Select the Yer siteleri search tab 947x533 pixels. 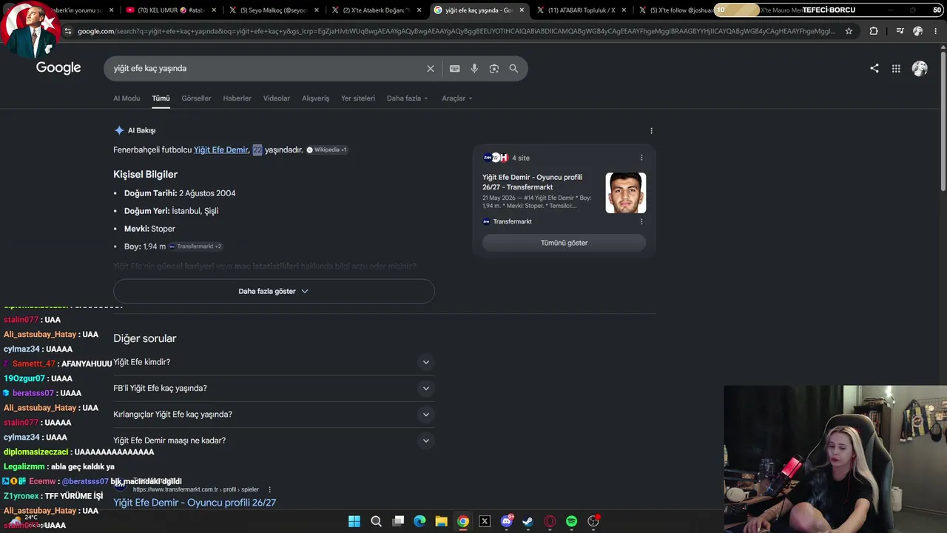click(358, 98)
